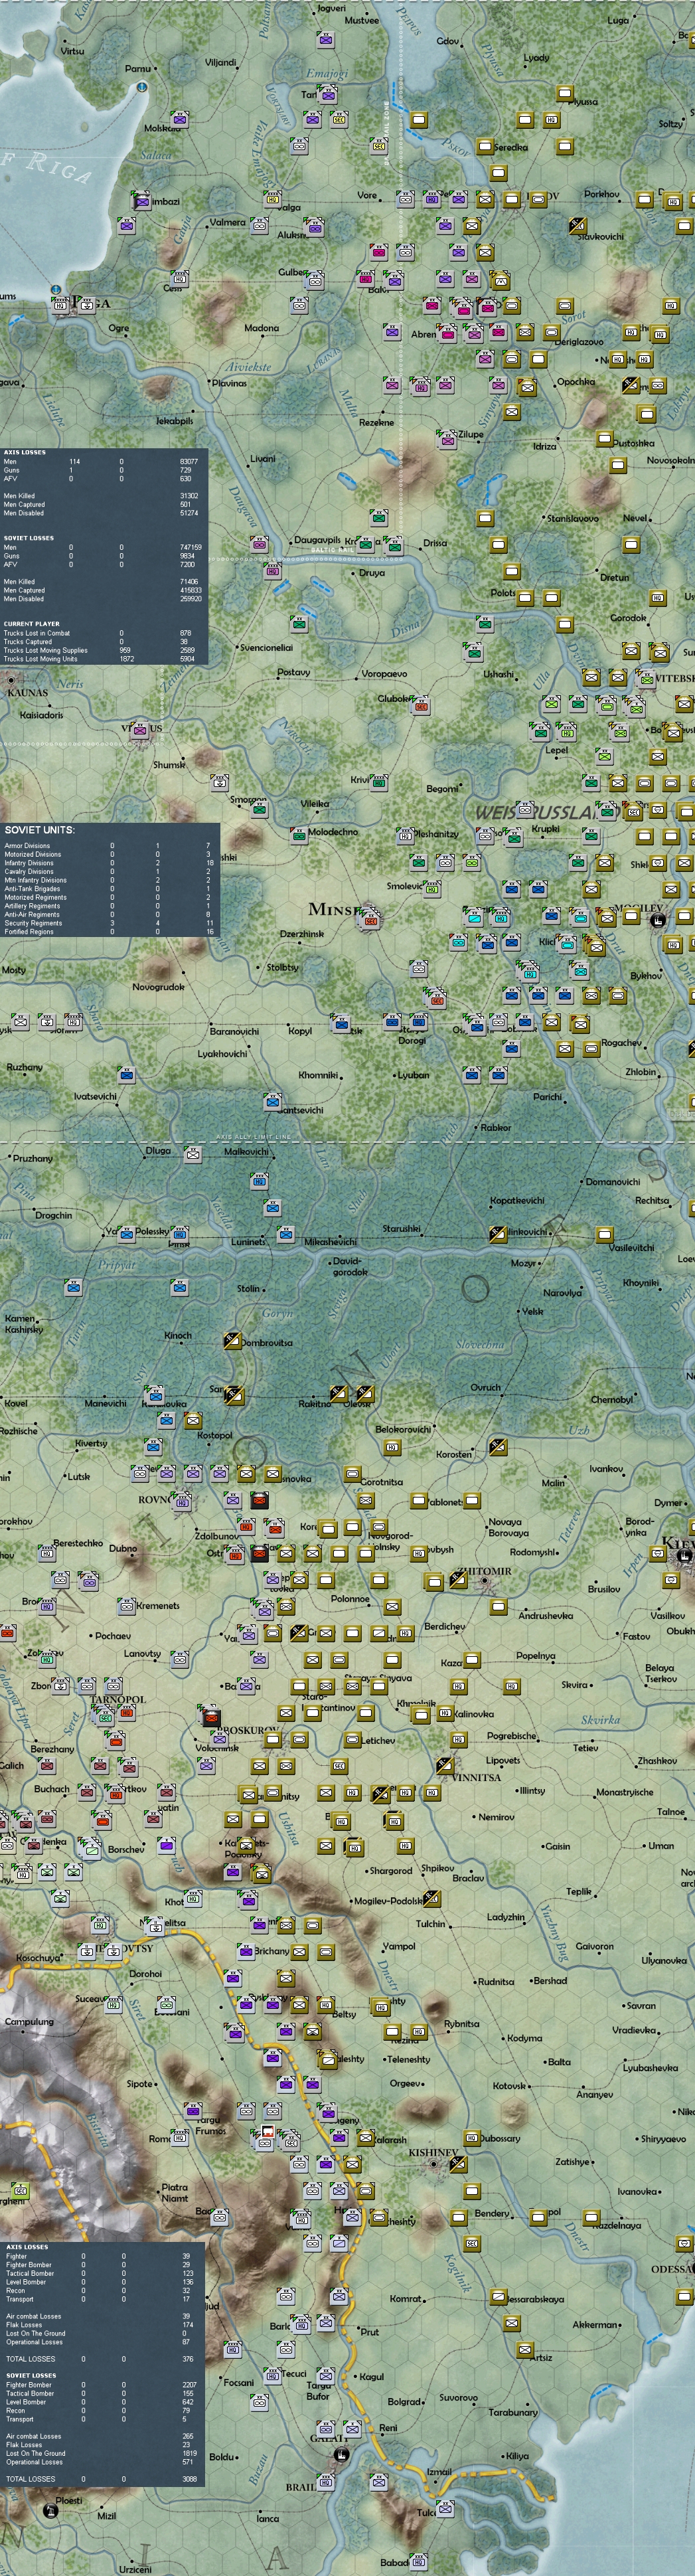Click the Berdichev town label
Image resolution: width=695 pixels, height=2576 pixels.
coord(444,1626)
